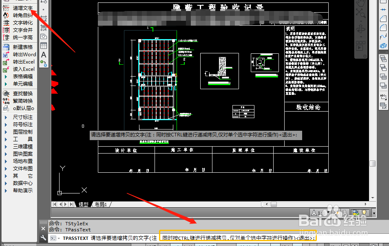Select the Chamfer tool in the modify toolbar
The image size is (389, 246).
pyautogui.click(x=383, y=19)
